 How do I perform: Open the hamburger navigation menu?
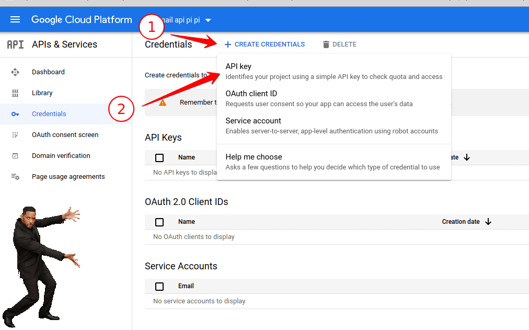click(15, 19)
